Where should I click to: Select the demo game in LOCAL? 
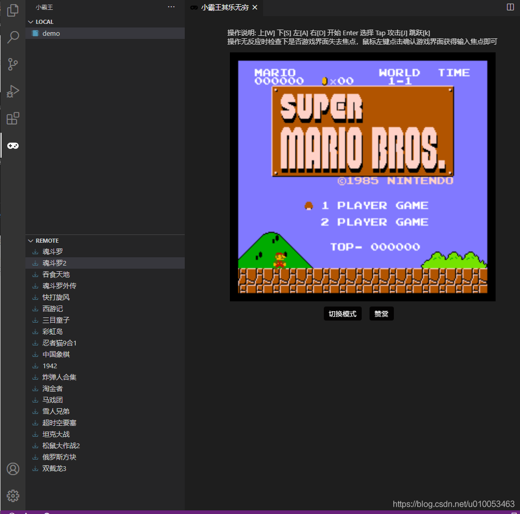105,33
